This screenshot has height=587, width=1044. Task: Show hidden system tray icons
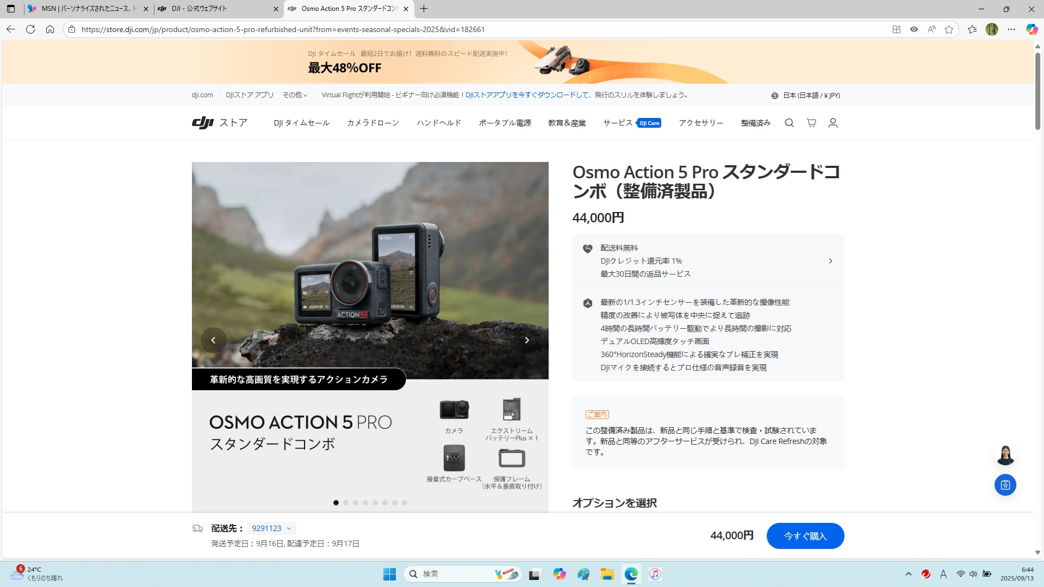909,574
